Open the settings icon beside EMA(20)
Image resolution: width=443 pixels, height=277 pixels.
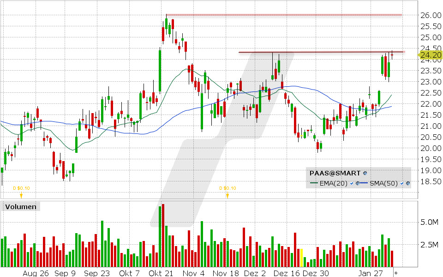click(357, 183)
